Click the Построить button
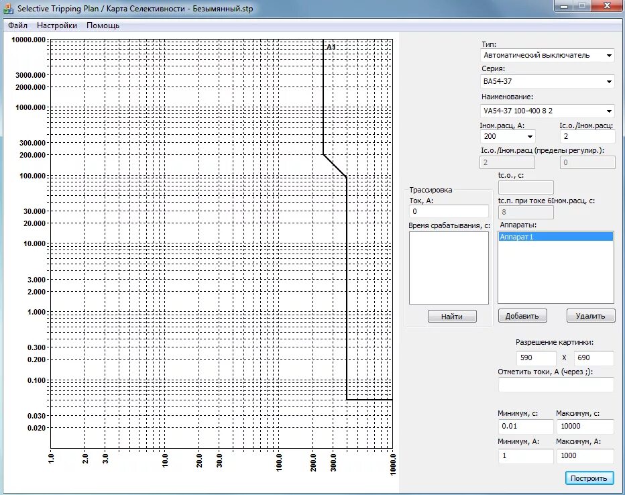 pos(589,478)
